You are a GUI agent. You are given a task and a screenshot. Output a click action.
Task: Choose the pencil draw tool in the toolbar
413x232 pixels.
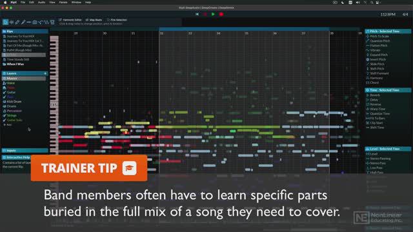[x=17, y=23]
